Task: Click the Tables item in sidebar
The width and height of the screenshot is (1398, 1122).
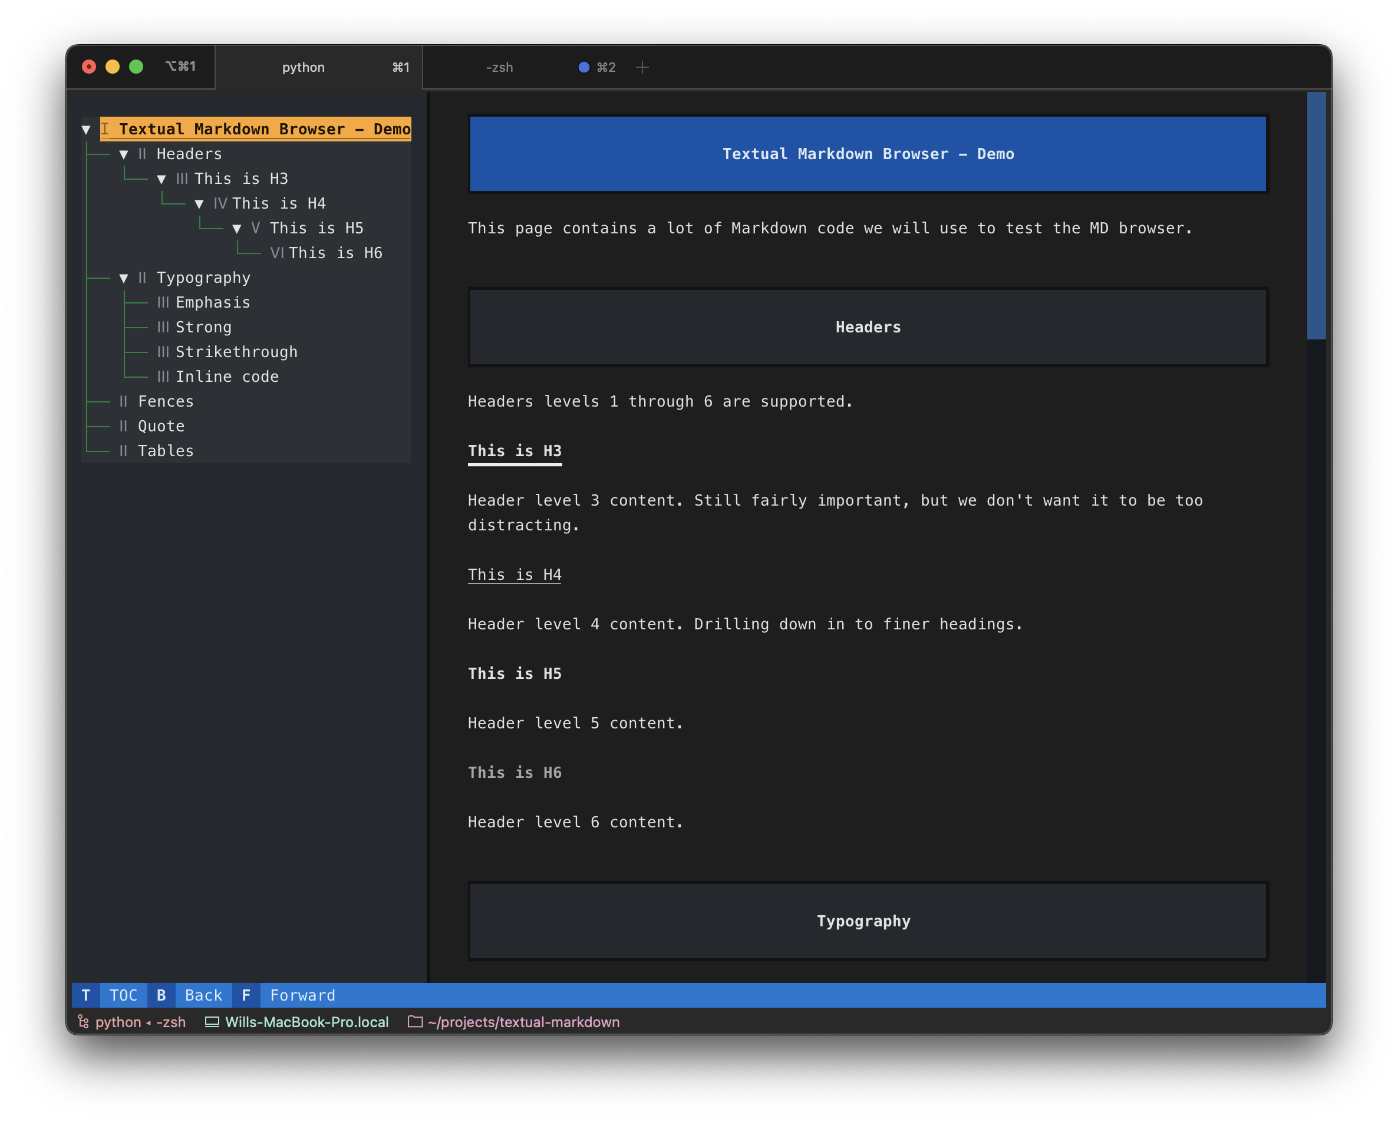Action: pos(166,450)
